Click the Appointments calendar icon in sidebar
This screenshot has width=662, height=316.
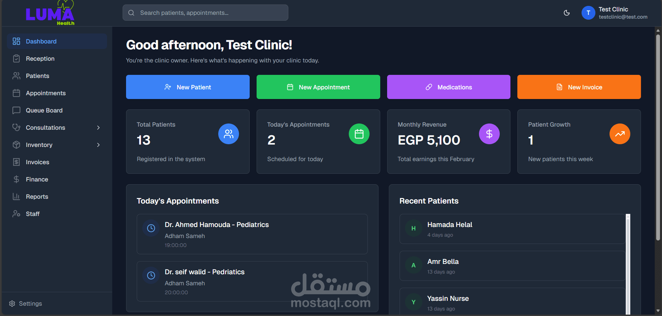point(16,93)
